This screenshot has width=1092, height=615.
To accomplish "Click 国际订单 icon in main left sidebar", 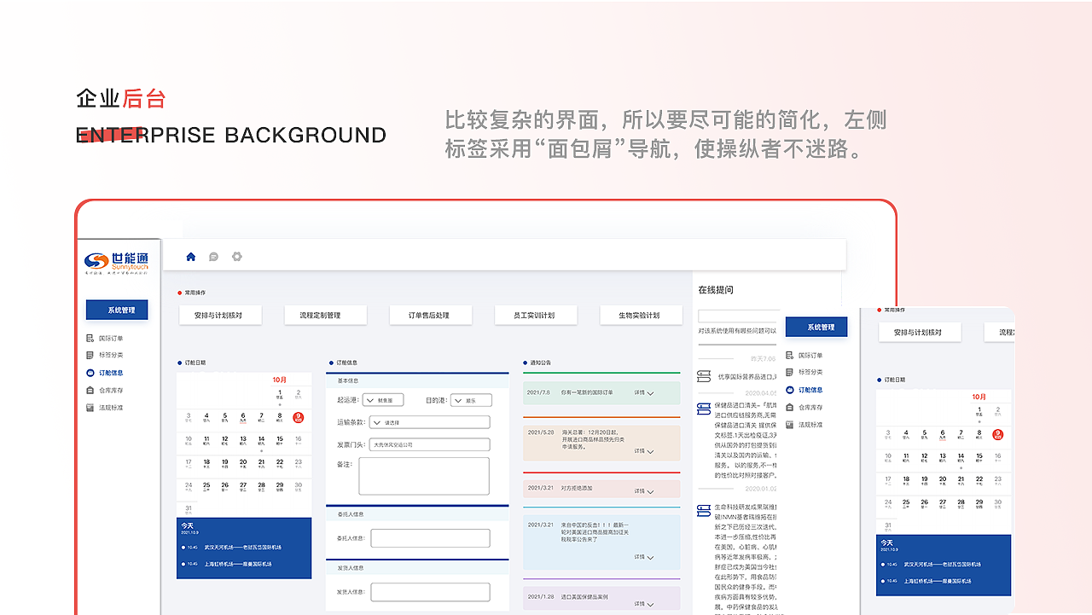I will click(90, 339).
